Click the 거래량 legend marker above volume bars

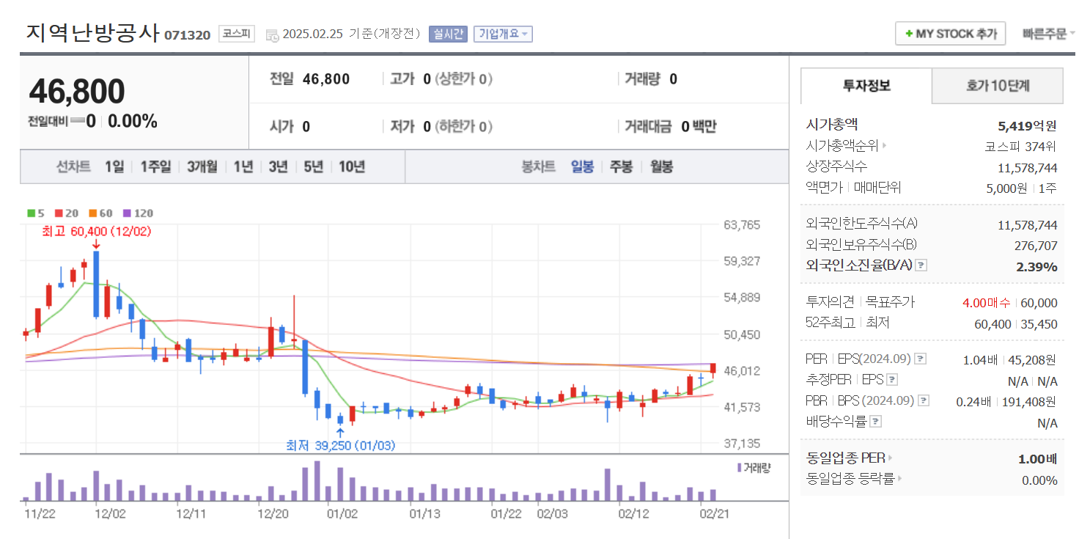click(x=738, y=468)
